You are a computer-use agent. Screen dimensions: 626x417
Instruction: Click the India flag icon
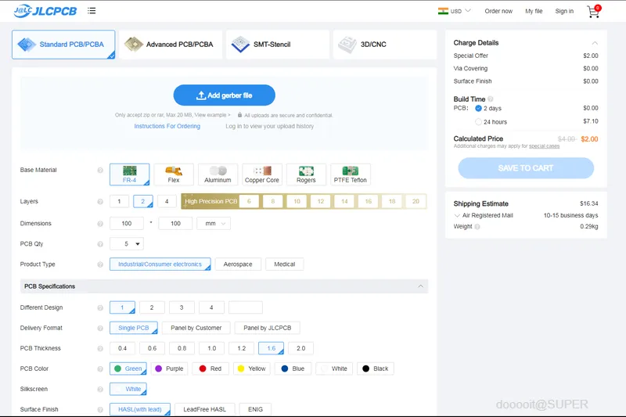[x=443, y=11]
